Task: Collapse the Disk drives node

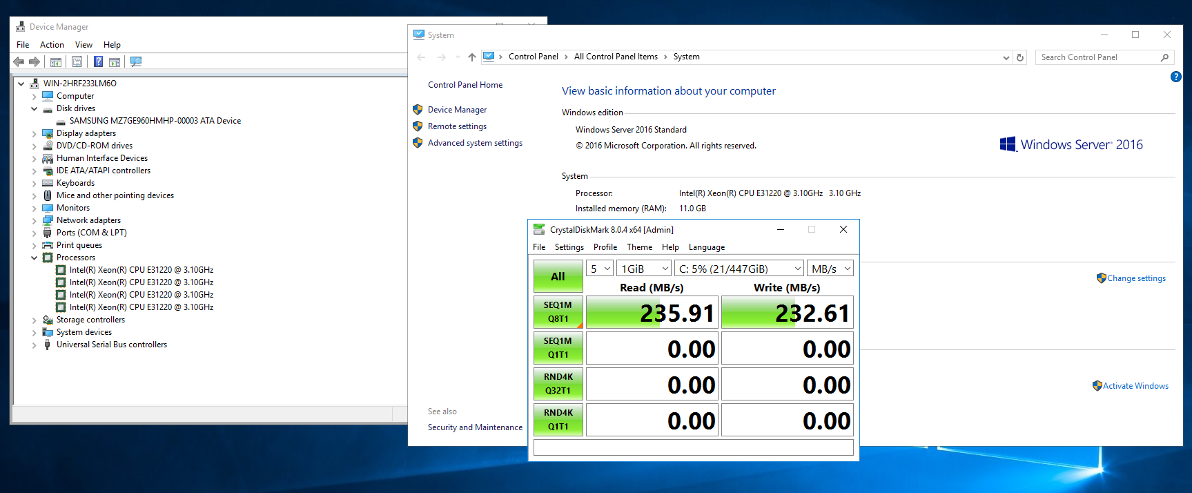Action: 35,108
